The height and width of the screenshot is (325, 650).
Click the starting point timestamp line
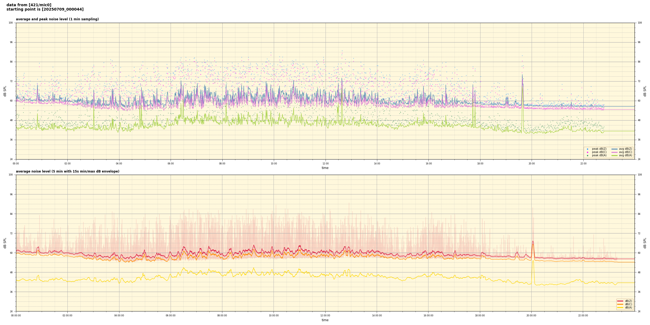pyautogui.click(x=45, y=9)
